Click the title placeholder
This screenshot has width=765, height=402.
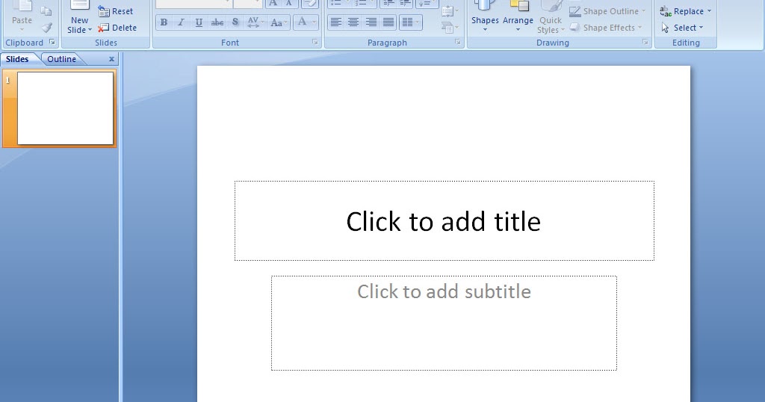point(444,221)
